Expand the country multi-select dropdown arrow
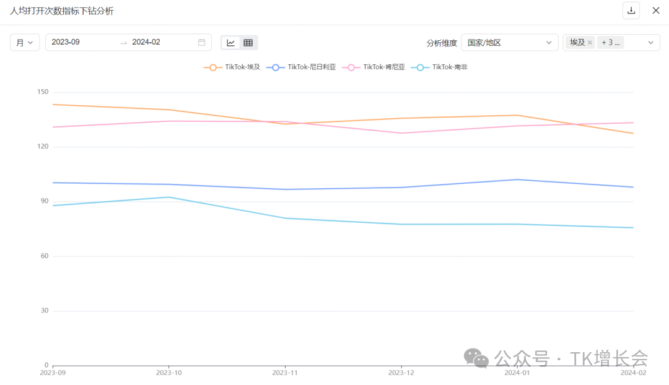Viewport: 669px width, 385px height. [x=650, y=43]
